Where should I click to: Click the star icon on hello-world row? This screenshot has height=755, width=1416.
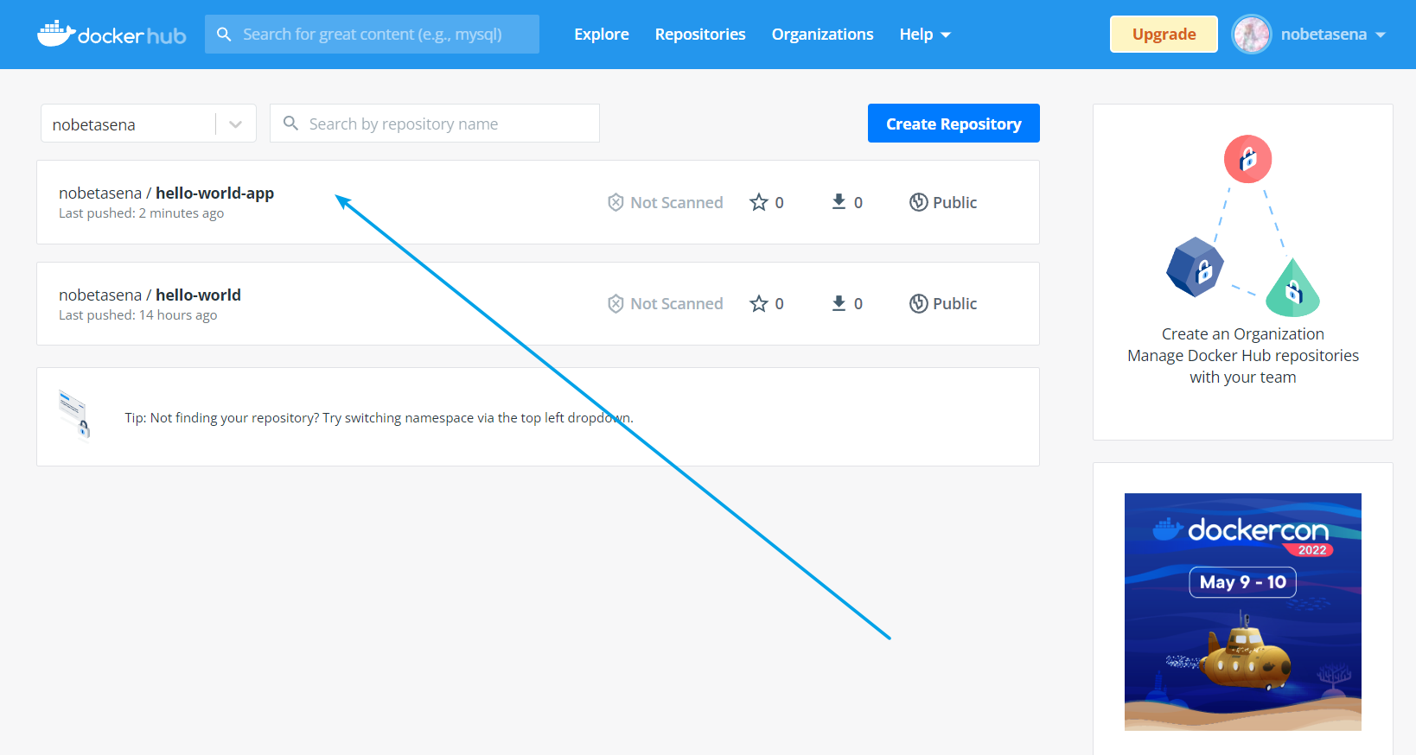[759, 303]
